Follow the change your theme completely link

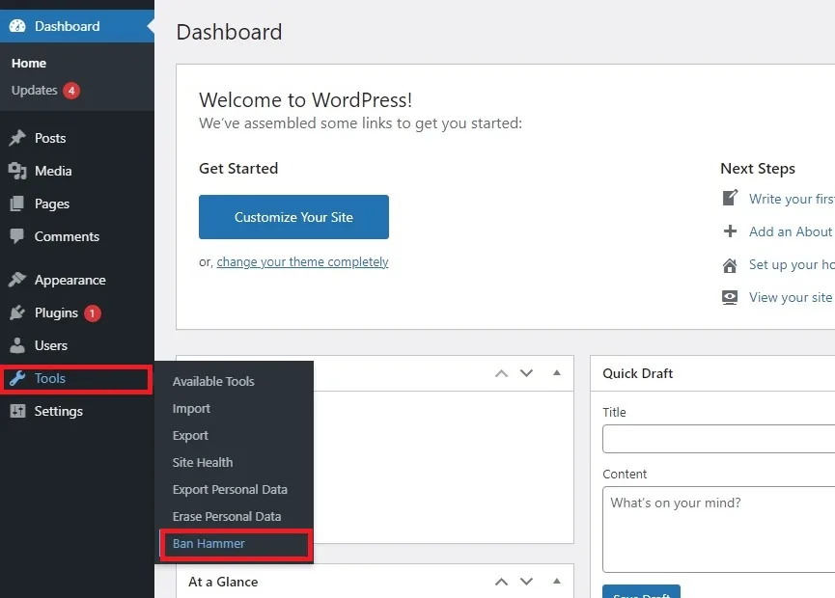click(x=302, y=261)
